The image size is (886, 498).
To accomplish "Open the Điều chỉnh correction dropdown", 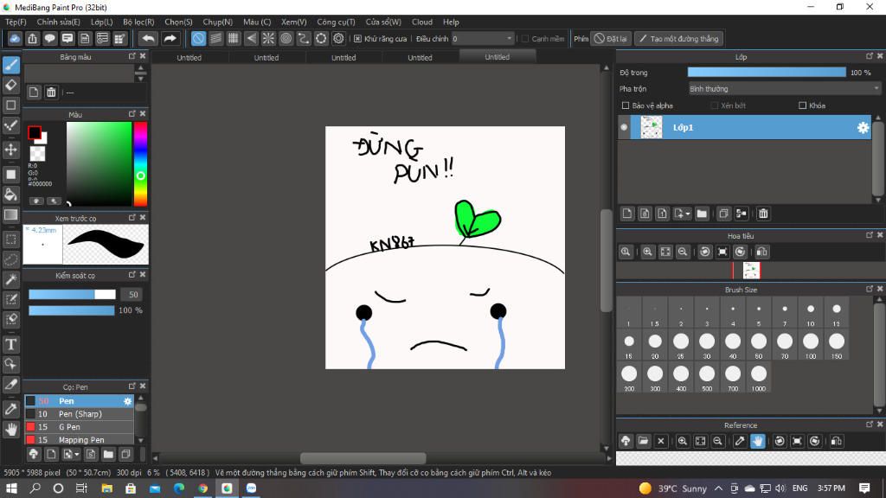I will pyautogui.click(x=483, y=38).
